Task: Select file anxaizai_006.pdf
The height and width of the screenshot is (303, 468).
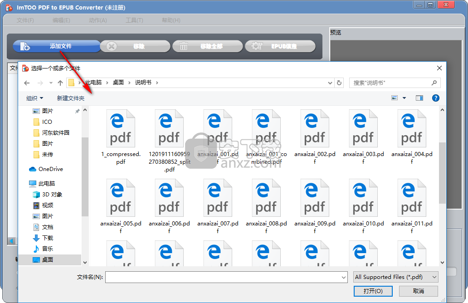Action: [x=169, y=206]
